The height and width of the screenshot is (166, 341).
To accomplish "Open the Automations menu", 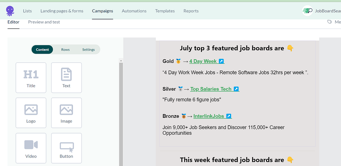I will [134, 11].
